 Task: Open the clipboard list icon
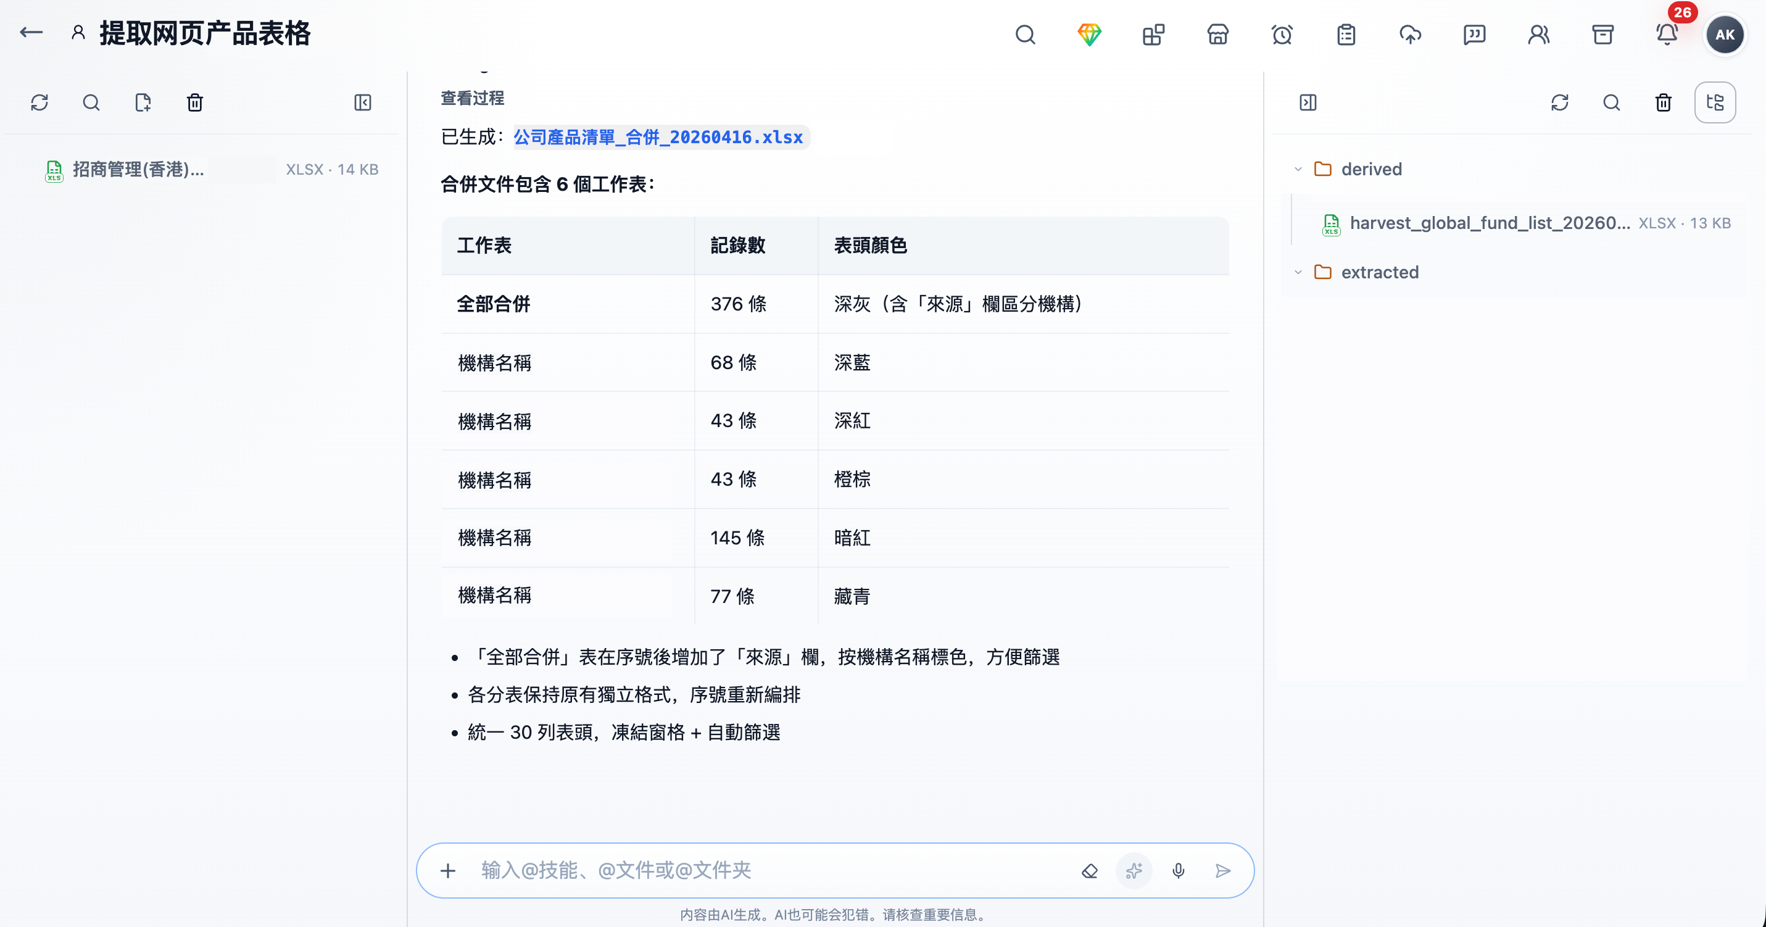[x=1346, y=35]
